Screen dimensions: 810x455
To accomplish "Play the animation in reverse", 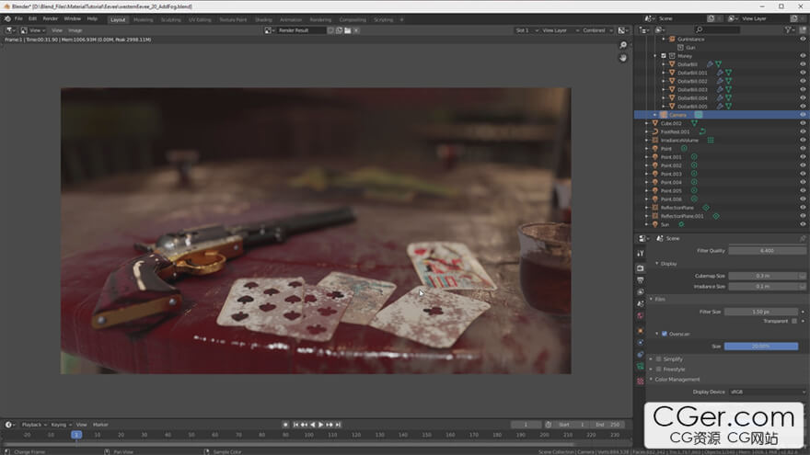I will pyautogui.click(x=312, y=425).
